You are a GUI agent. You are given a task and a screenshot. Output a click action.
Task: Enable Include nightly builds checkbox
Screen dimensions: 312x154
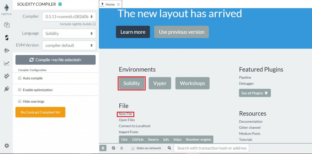pyautogui.click(x=94, y=24)
